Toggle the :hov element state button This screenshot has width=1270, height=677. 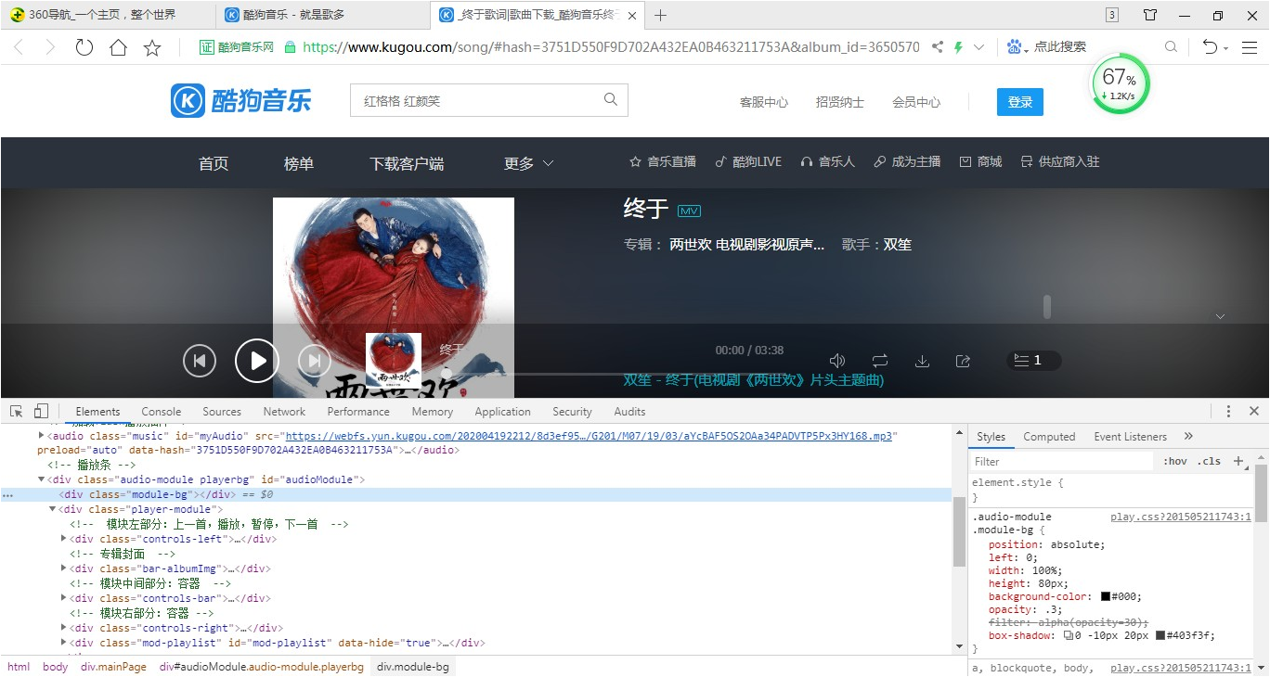tap(1174, 461)
